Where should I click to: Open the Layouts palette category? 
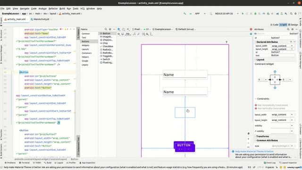coord(85,49)
